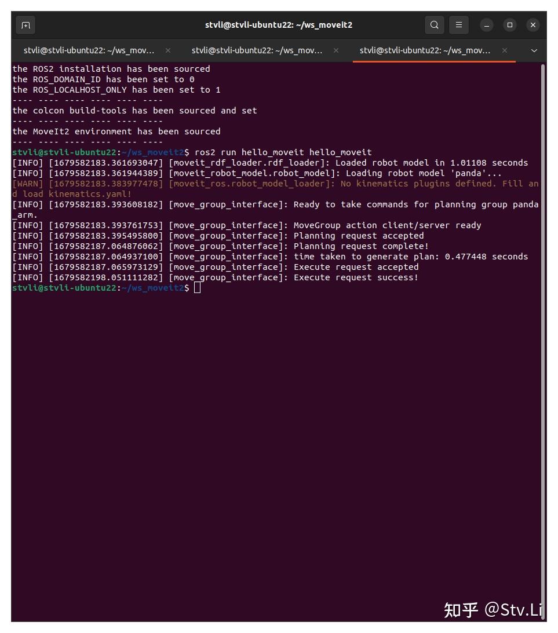Image resolution: width=558 pixels, height=633 pixels.
Task: Open a new terminal tab
Action: [x=24, y=25]
